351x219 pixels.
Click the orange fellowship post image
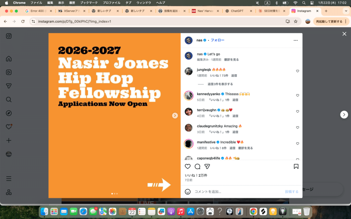pos(114,116)
